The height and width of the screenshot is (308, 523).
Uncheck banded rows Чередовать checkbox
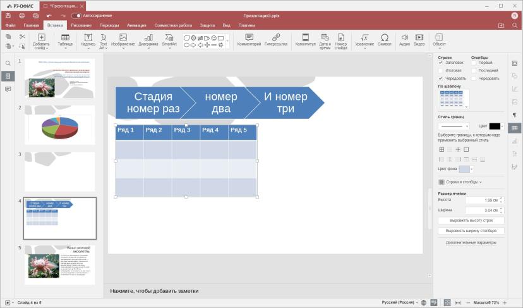pyautogui.click(x=441, y=78)
